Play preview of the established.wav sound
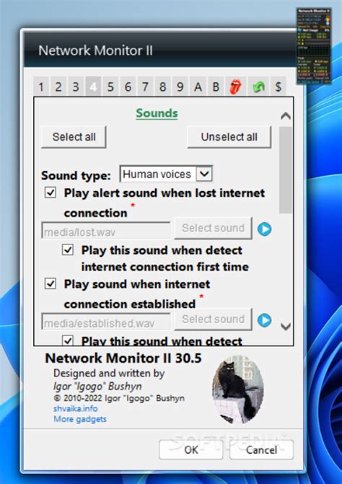Viewport: 342px width, 484px height. click(265, 320)
